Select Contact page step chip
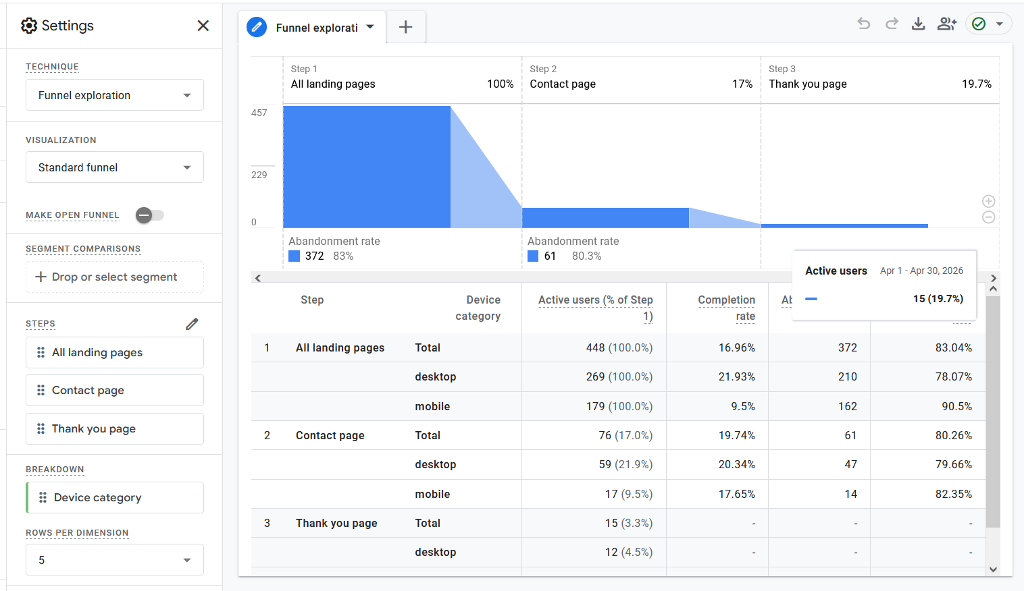1024x591 pixels. (115, 390)
